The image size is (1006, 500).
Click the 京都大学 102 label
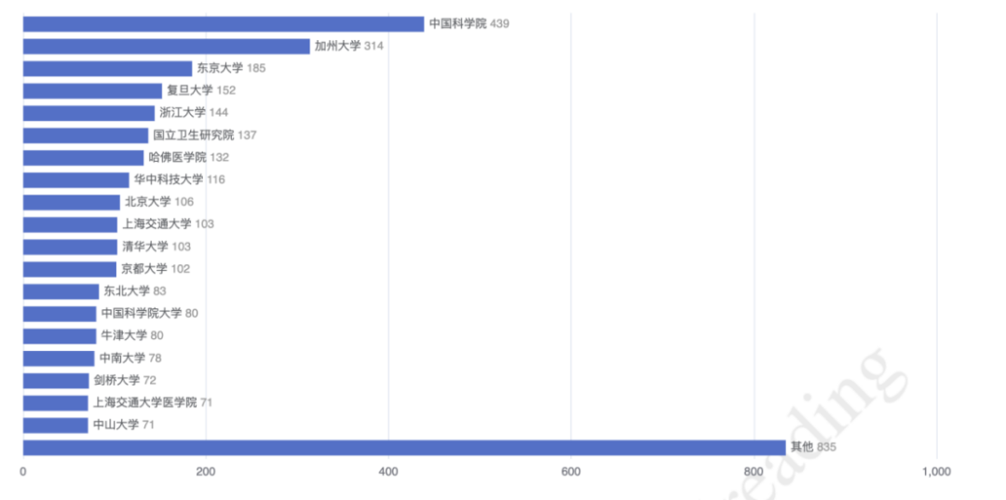[x=156, y=269]
